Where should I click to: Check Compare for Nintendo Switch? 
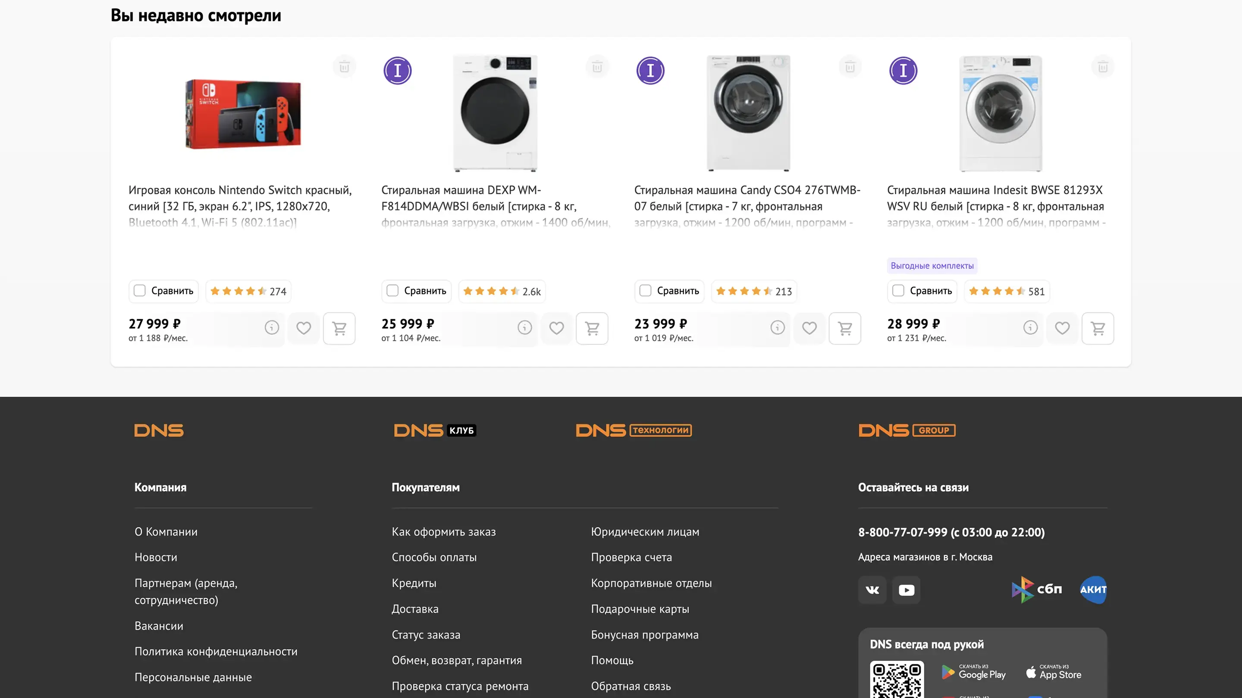tap(140, 291)
